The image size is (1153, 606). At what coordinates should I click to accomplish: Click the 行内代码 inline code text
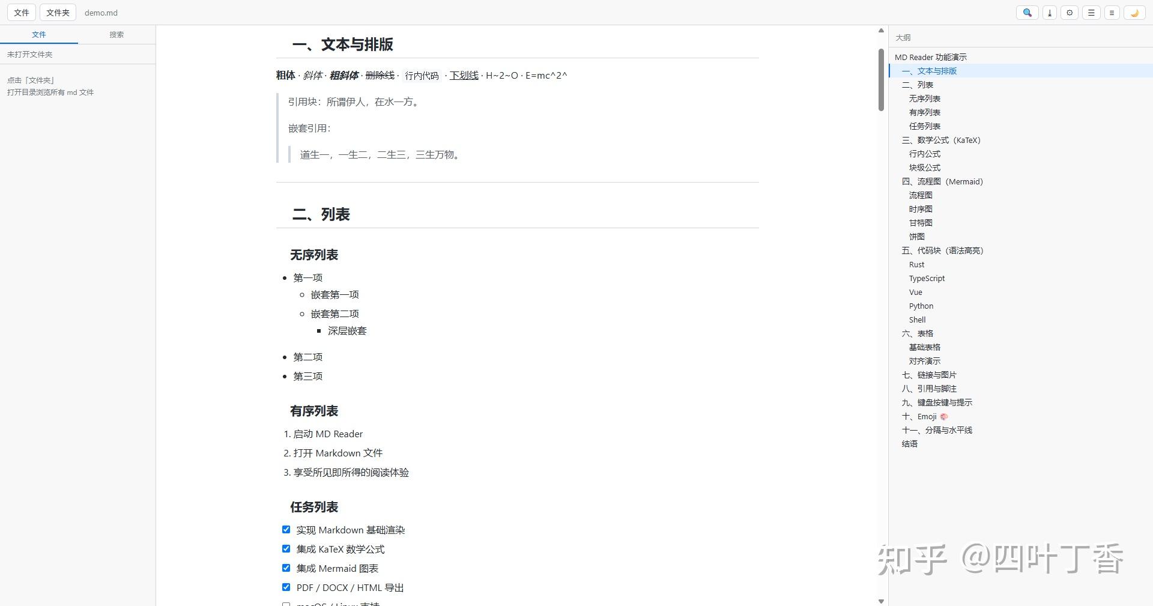pyautogui.click(x=422, y=76)
